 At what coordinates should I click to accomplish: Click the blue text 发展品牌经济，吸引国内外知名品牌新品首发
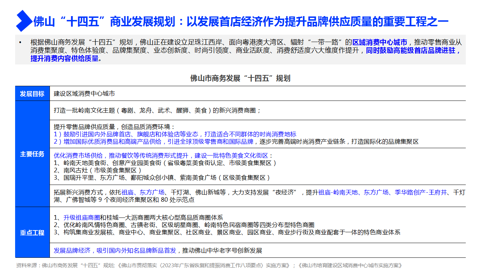pos(115,250)
